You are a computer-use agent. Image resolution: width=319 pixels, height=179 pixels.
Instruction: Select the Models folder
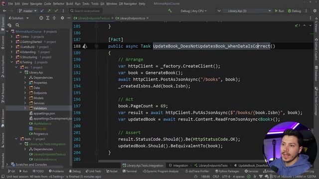[38, 98]
